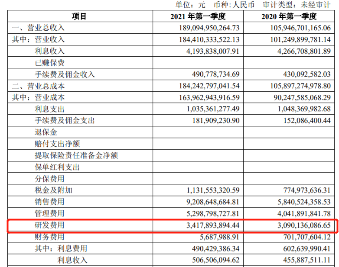Click value 506,506,094.62
Screen dimensions: 339x267
(216, 260)
